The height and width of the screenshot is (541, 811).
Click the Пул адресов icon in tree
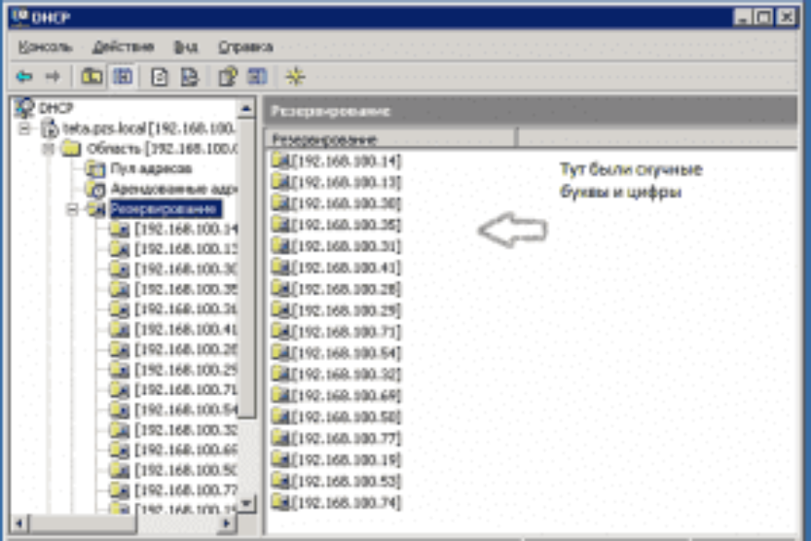click(95, 168)
